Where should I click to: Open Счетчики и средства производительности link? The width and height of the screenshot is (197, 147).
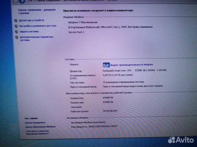[37, 132]
